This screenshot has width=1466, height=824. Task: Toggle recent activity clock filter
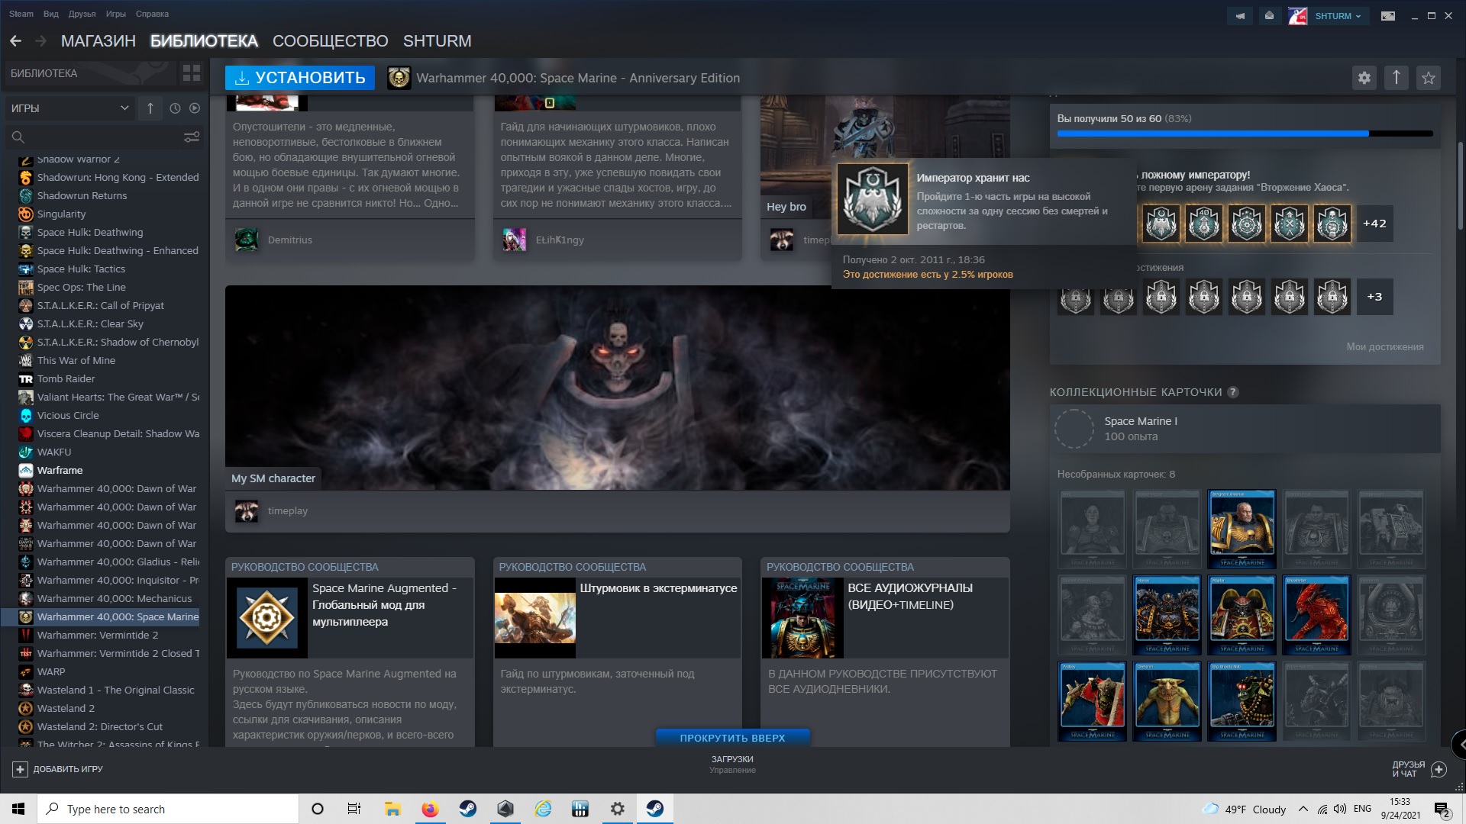coord(175,108)
